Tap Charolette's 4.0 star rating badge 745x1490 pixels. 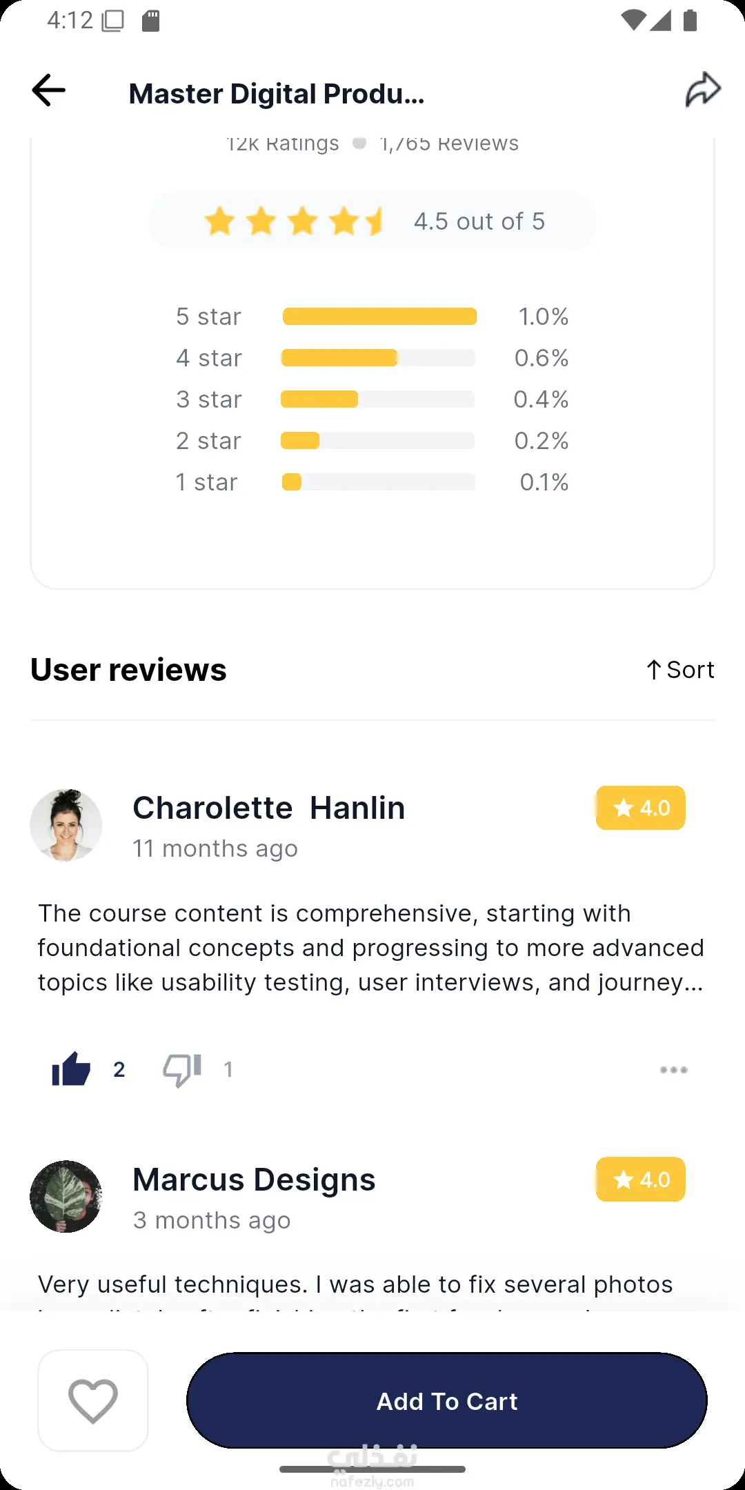(x=641, y=808)
